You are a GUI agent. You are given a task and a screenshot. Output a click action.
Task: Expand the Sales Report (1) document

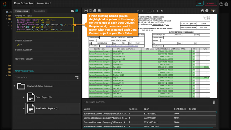tap(24, 97)
